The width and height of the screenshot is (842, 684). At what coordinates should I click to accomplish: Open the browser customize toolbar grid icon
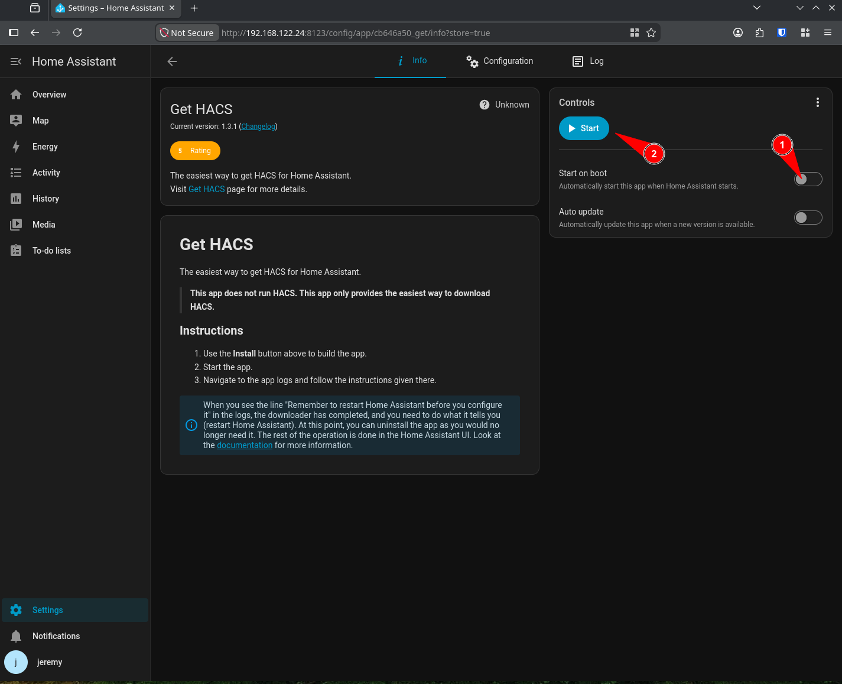tap(805, 33)
